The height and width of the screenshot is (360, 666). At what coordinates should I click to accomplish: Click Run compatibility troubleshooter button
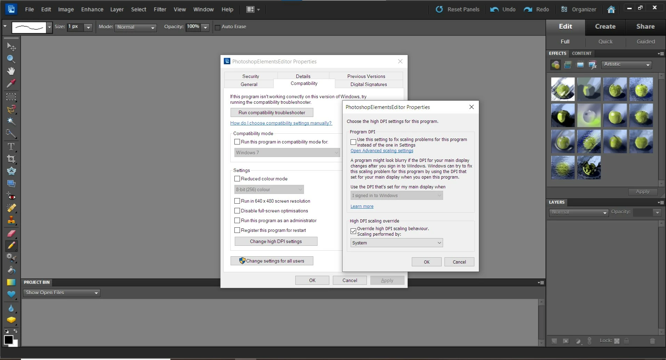click(x=272, y=112)
